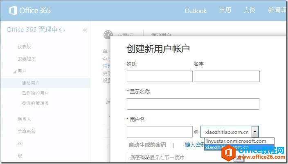The height and width of the screenshot is (164, 288).
Task: Focus the 显示名称 input field
Action: click(193, 104)
